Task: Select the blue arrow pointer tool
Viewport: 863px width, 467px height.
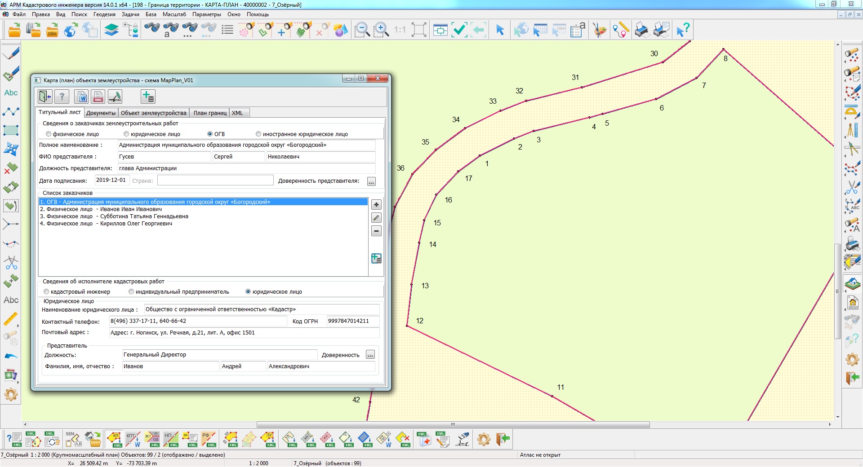Action: 500,30
